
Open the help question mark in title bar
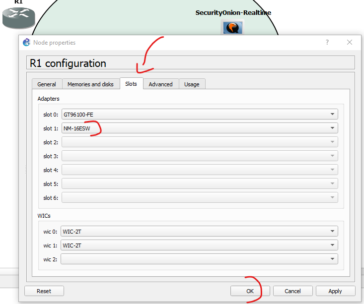click(327, 42)
